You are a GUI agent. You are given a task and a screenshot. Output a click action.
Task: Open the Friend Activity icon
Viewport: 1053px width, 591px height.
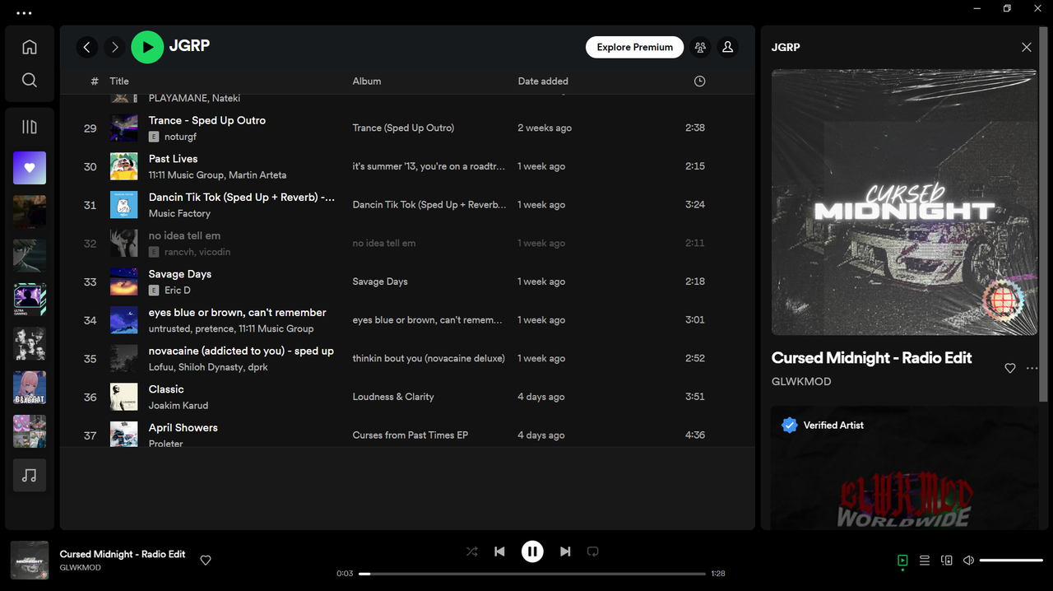[x=700, y=48]
